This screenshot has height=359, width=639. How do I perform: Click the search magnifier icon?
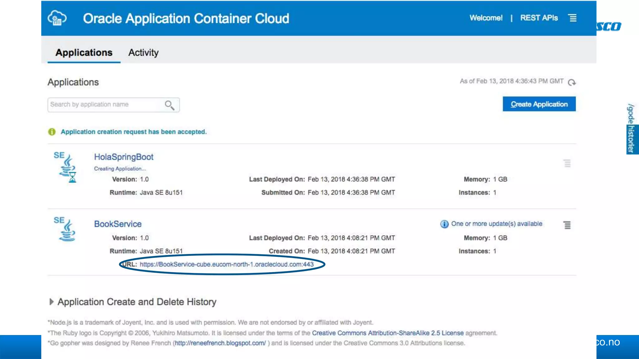(x=169, y=105)
